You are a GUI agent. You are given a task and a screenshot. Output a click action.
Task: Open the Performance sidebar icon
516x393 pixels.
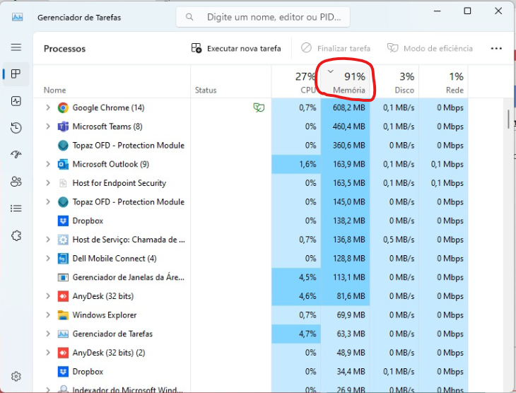click(16, 100)
